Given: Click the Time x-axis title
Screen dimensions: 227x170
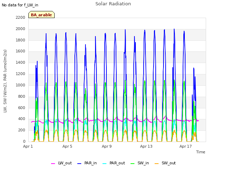Looking at the screenshot, I should pos(201,152).
